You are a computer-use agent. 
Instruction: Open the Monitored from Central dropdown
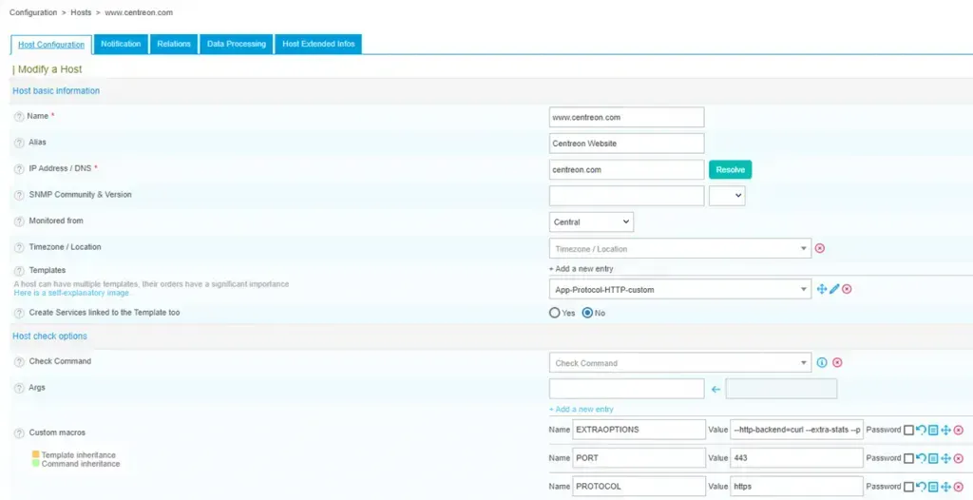591,221
